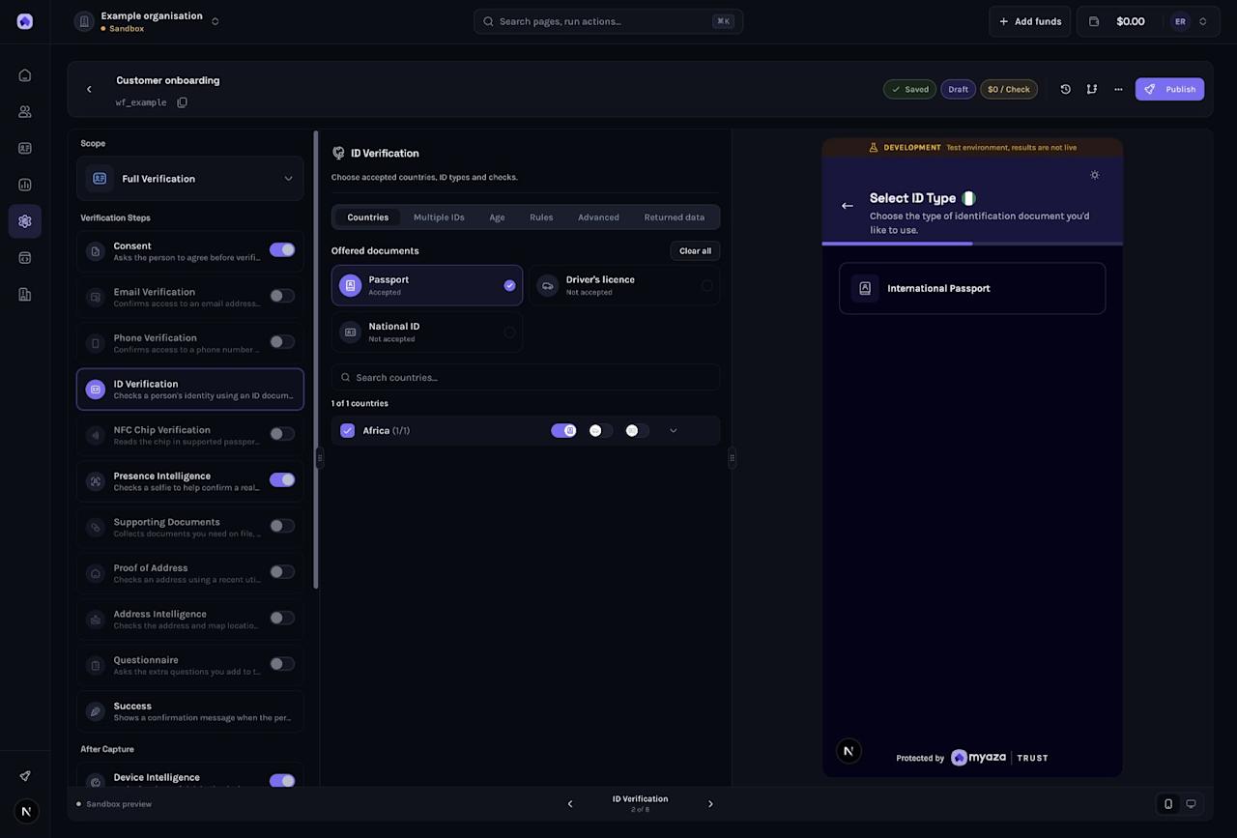Open the organisation building icon in sidebar
Screen dimensions: 1237x838
click(25, 295)
